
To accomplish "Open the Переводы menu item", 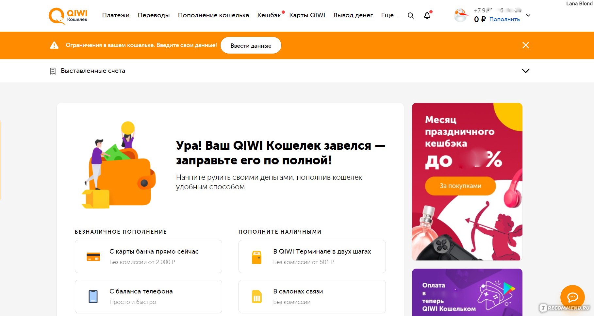I will click(x=154, y=15).
